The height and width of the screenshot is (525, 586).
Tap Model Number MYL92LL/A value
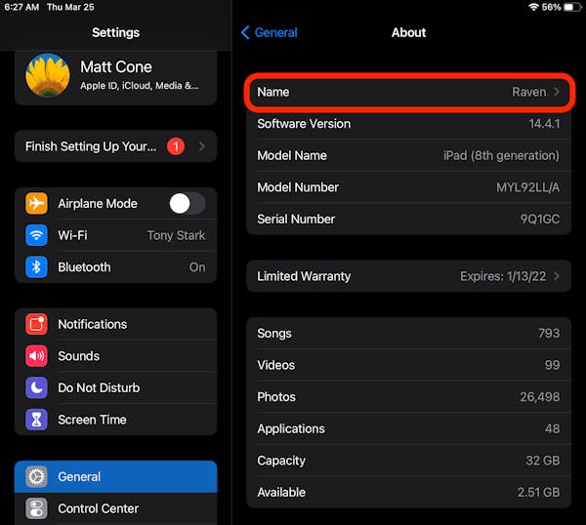(x=527, y=187)
